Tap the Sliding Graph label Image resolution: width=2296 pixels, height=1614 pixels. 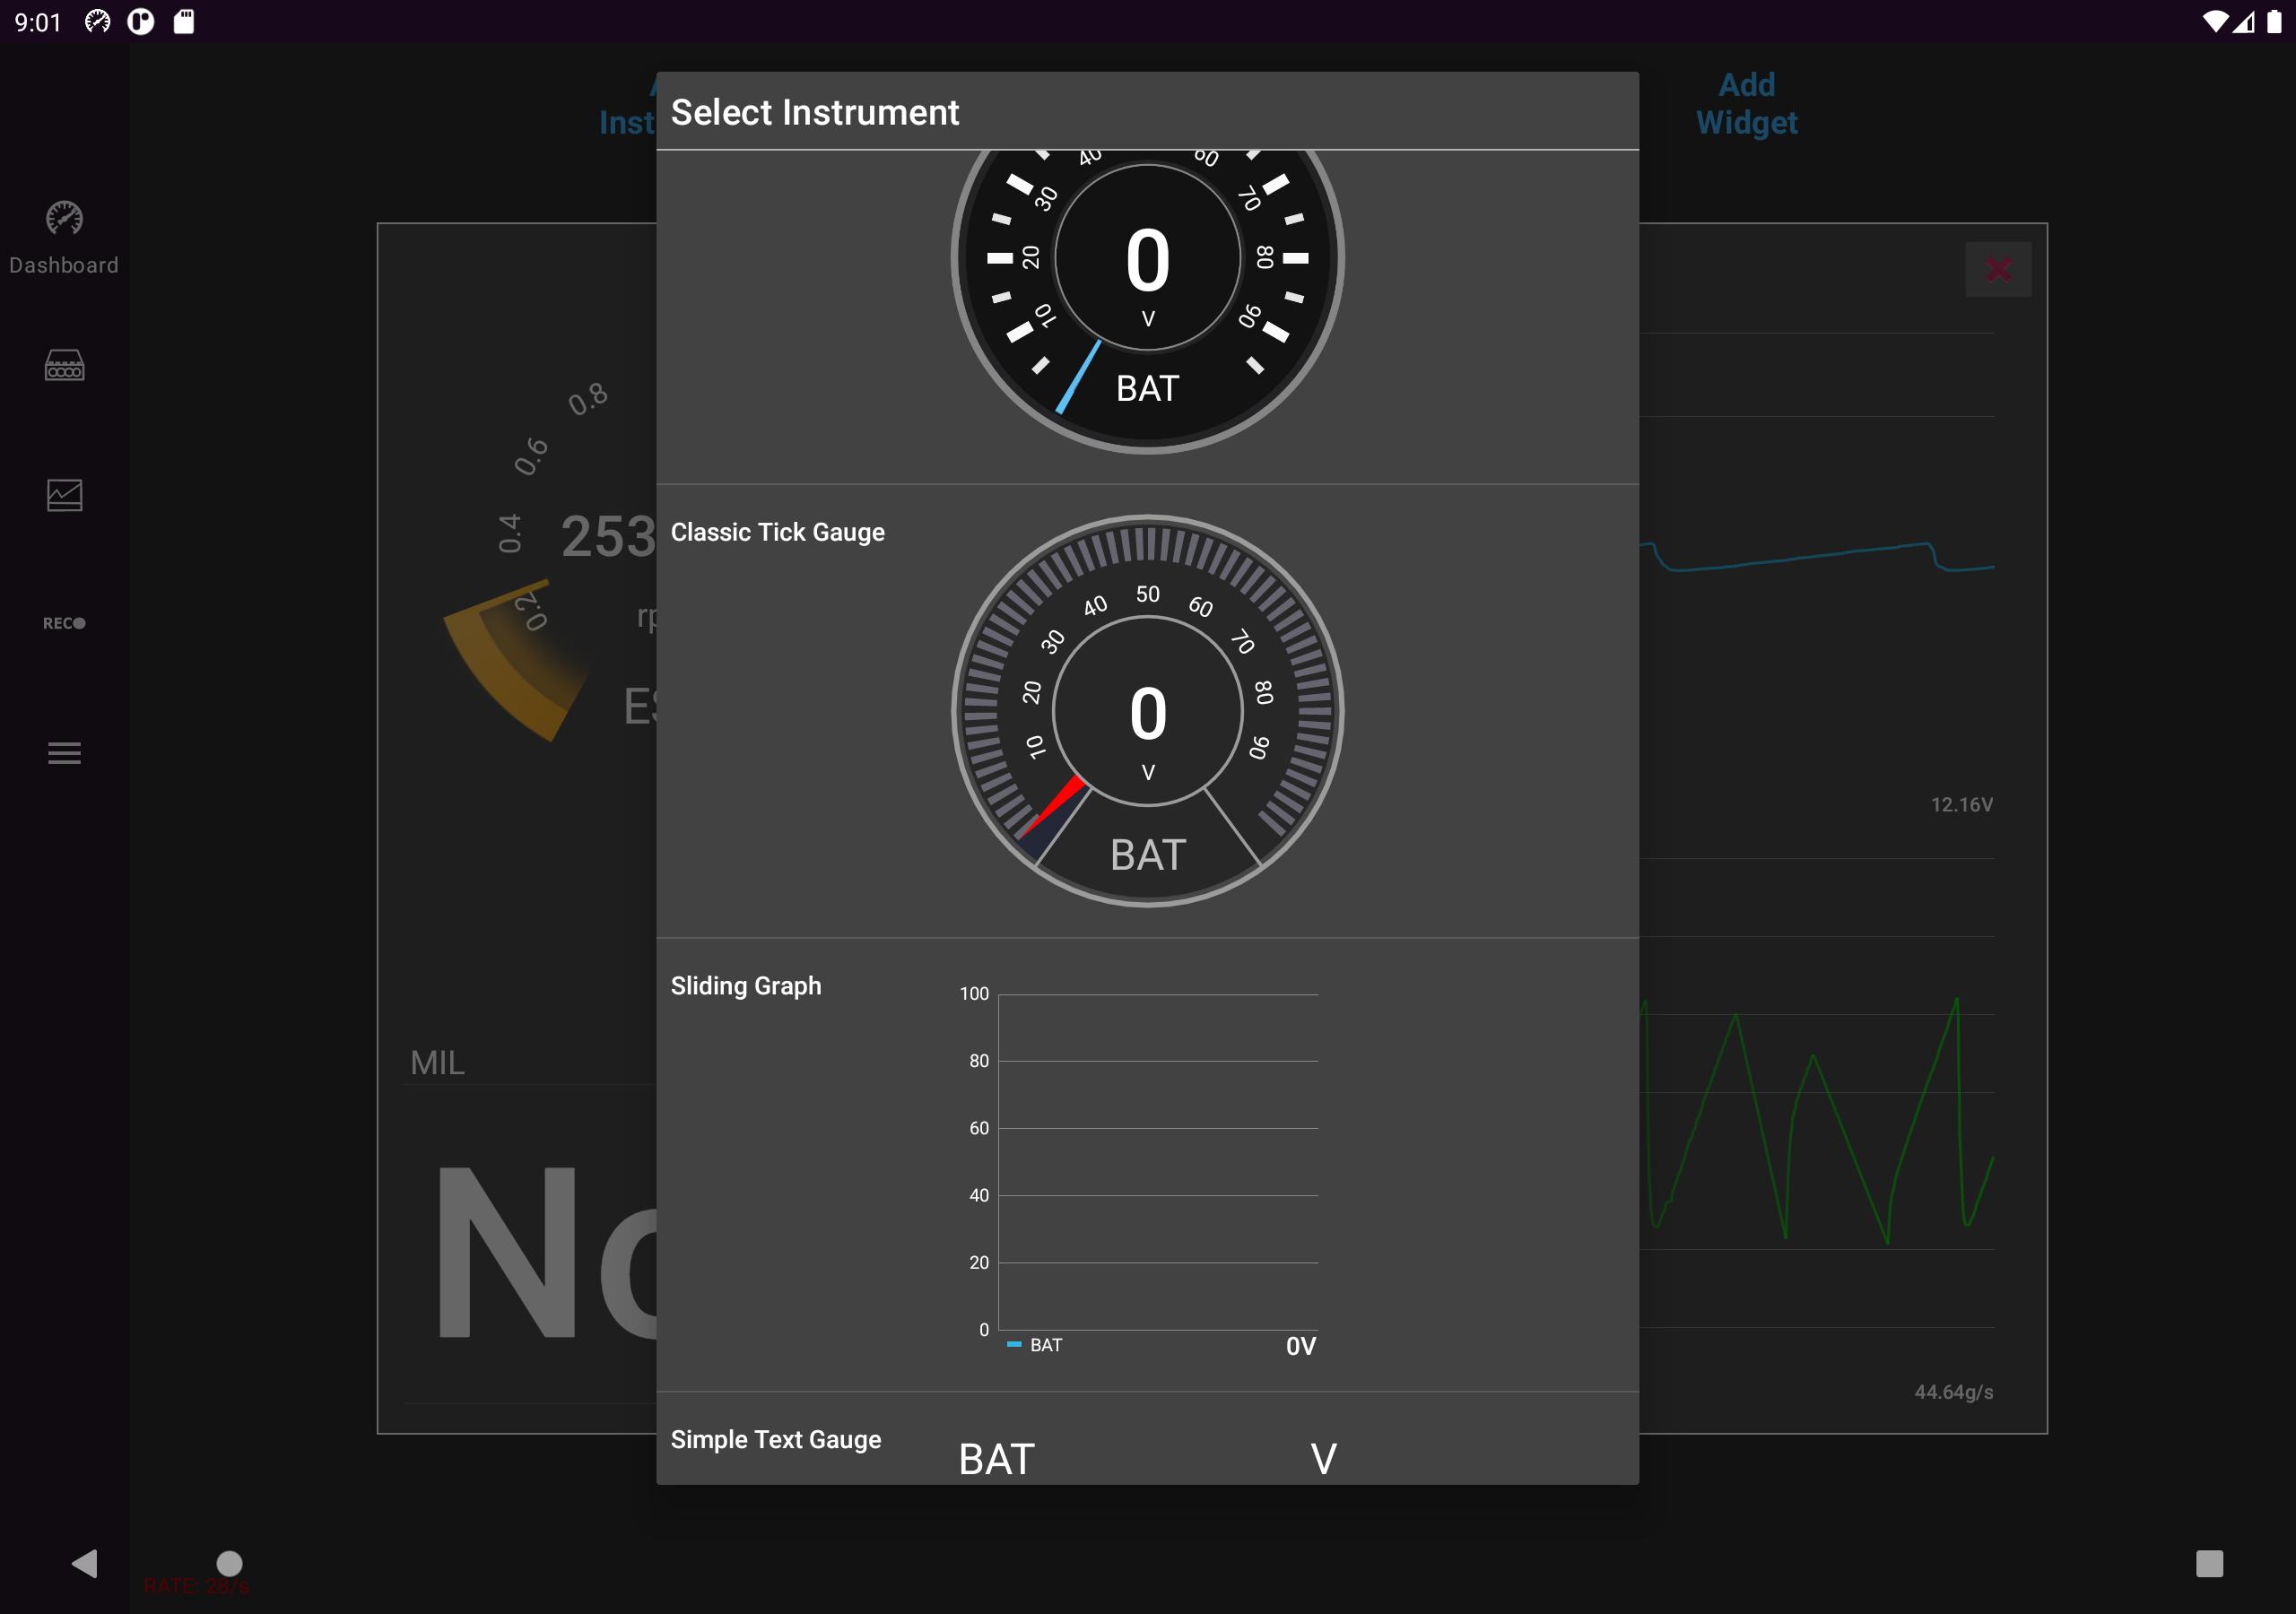(x=746, y=986)
